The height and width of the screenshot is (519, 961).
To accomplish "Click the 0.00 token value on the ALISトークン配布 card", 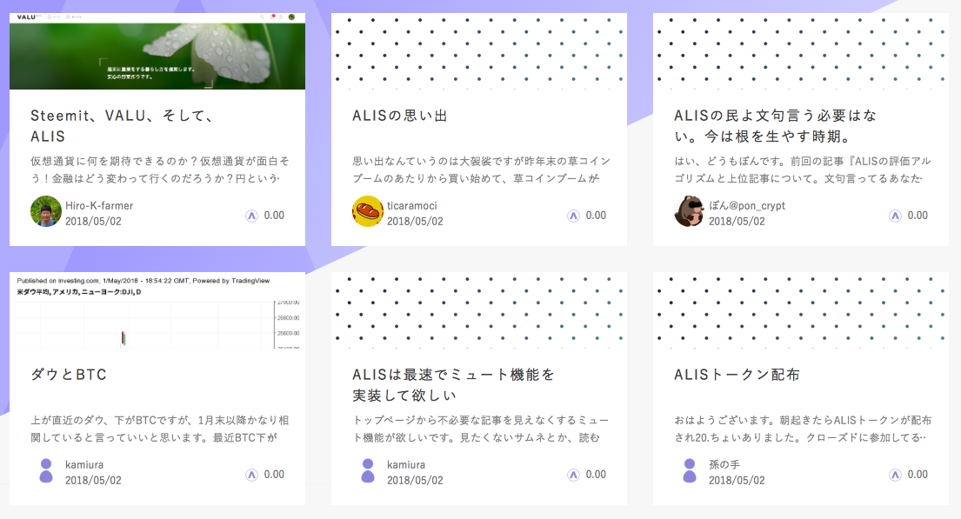I will click(x=918, y=475).
